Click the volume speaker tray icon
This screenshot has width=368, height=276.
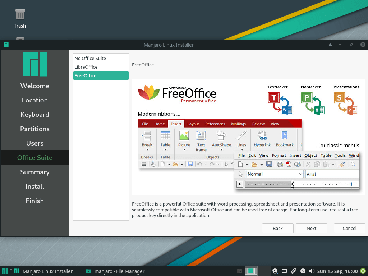(x=312, y=271)
